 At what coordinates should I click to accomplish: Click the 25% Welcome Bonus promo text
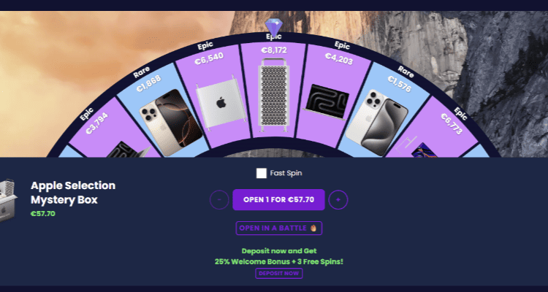point(278,261)
